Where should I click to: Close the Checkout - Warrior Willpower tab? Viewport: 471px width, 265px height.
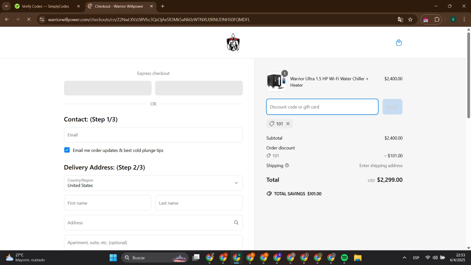151,6
